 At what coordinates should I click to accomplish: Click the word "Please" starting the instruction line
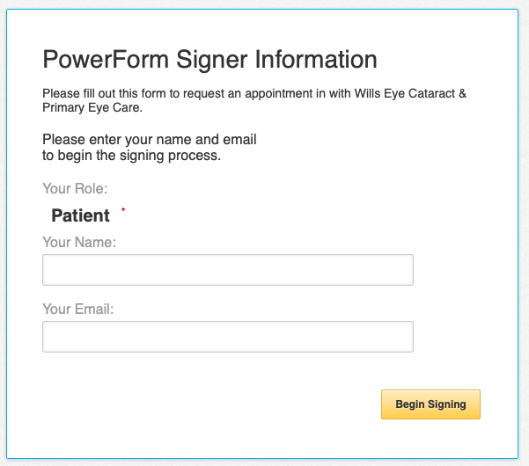pyautogui.click(x=62, y=140)
